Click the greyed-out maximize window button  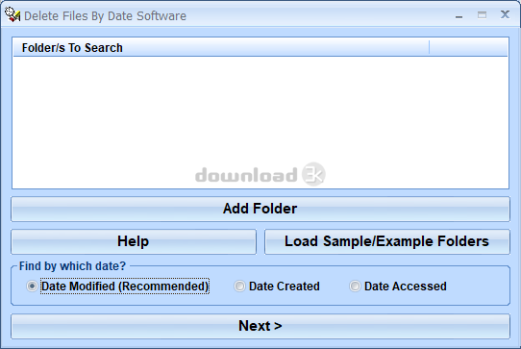point(482,15)
